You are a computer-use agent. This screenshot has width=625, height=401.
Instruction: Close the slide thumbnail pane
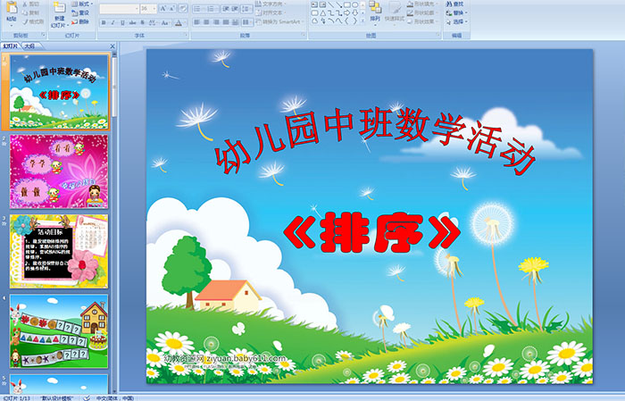click(x=112, y=46)
